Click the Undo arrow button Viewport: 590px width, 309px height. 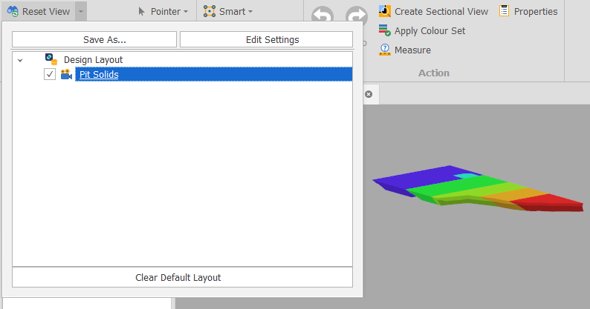(322, 15)
